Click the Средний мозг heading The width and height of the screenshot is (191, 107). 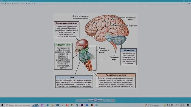point(63,45)
